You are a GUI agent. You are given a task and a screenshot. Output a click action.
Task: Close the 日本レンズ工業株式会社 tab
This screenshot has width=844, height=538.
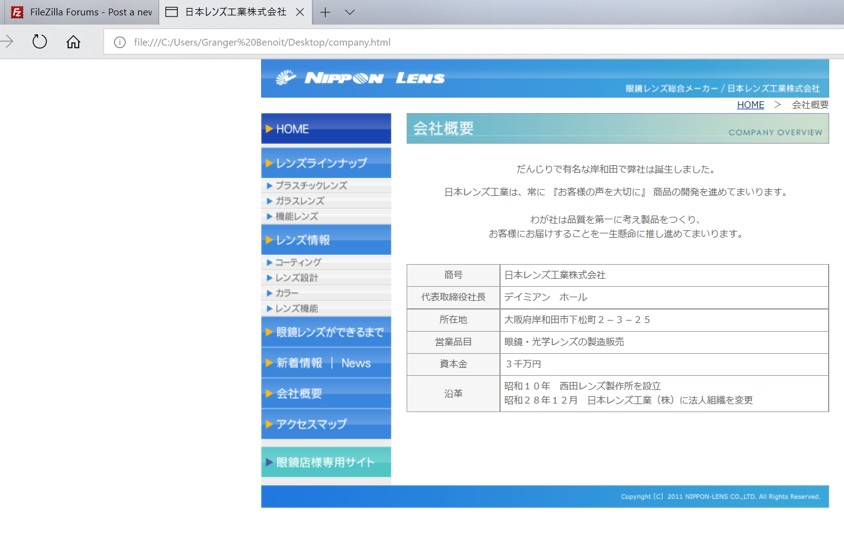click(300, 12)
